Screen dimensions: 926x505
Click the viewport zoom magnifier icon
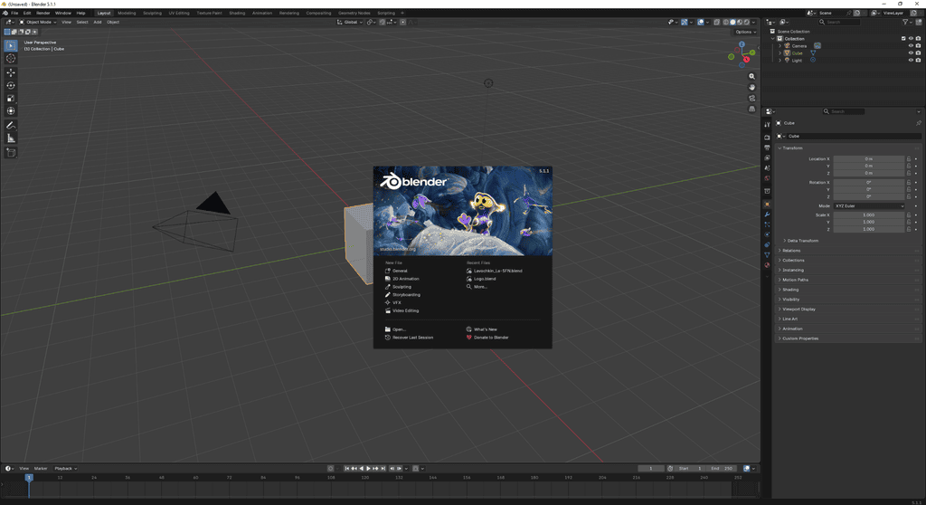[x=751, y=76]
